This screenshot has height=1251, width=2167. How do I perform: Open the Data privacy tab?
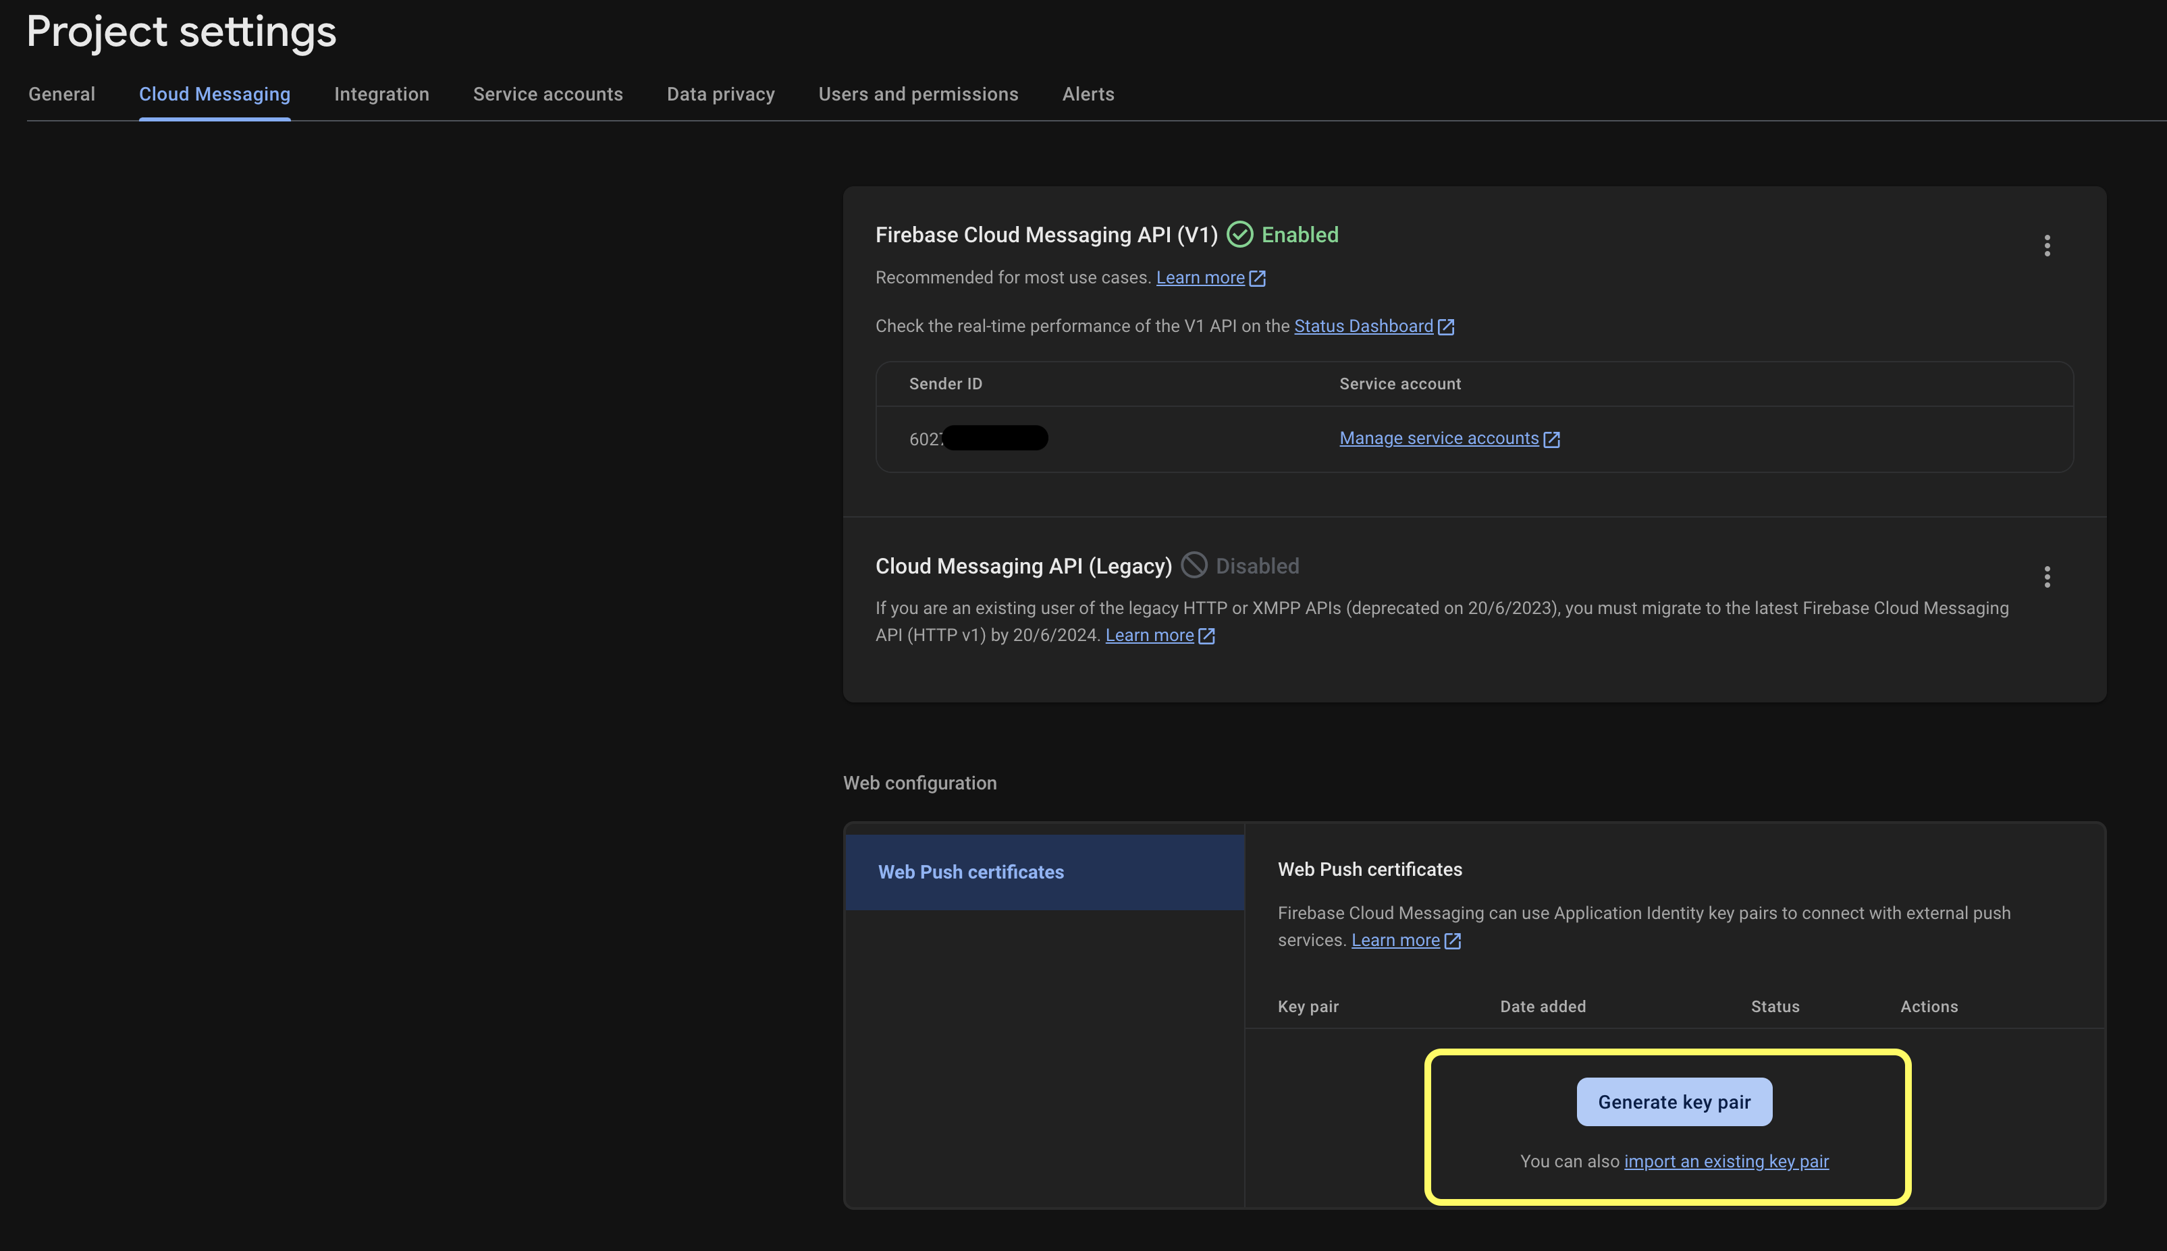click(x=720, y=94)
